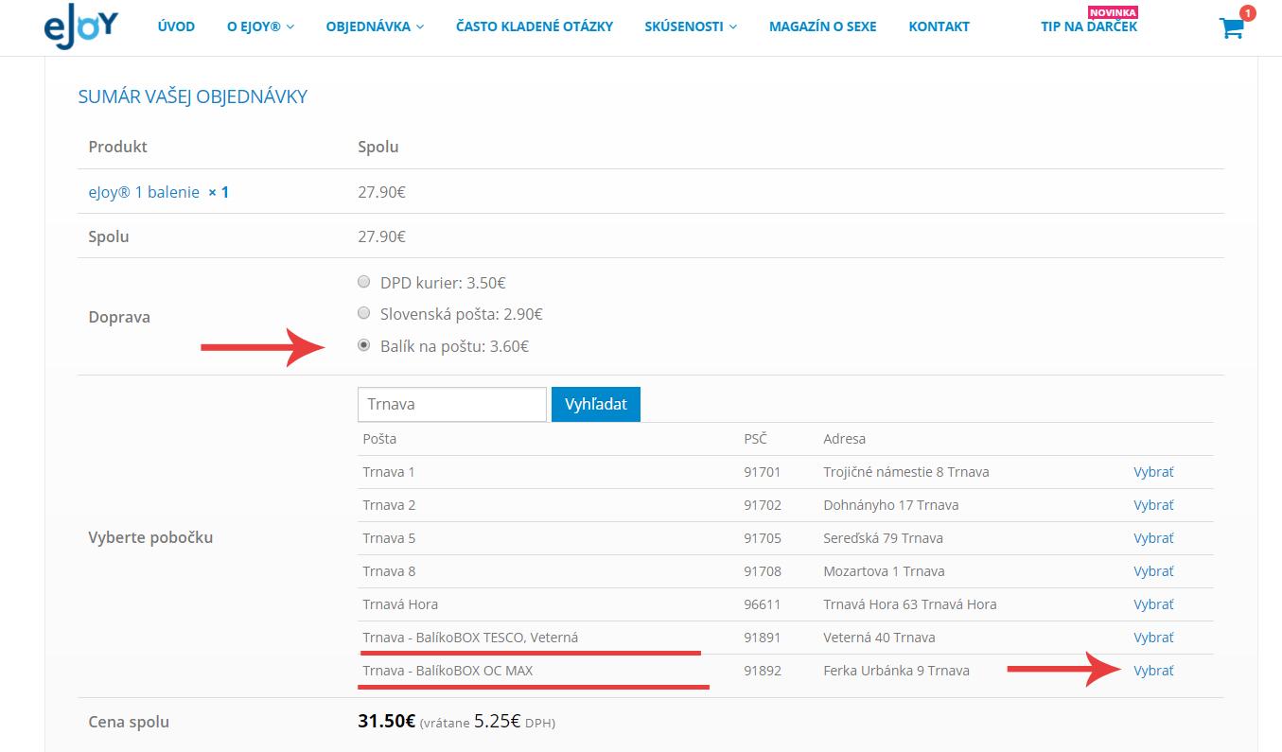1282x752 pixels.
Task: Click the Adresa column header
Action: [x=844, y=439]
